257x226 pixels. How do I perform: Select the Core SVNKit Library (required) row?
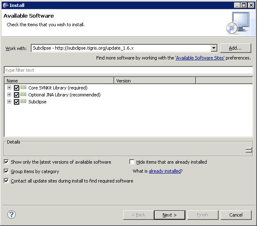click(x=58, y=88)
